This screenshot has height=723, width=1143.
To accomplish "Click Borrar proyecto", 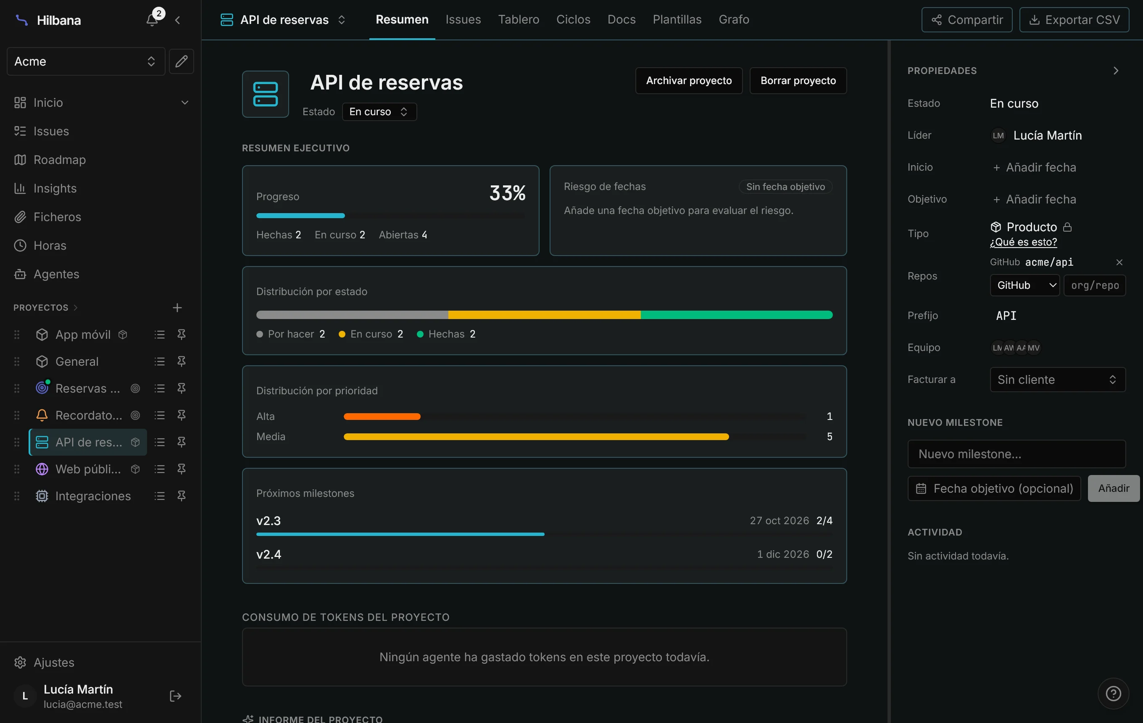I will click(x=798, y=81).
